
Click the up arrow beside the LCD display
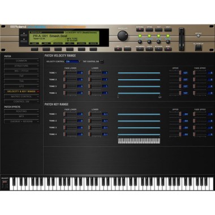click(x=24, y=35)
